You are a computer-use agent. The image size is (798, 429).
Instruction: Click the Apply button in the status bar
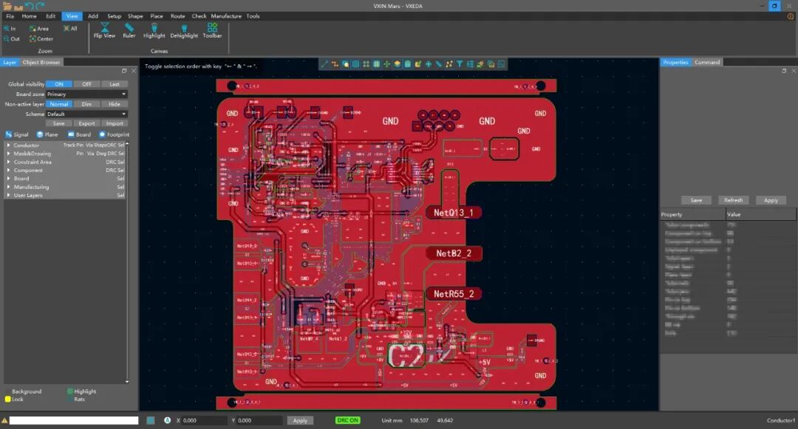pyautogui.click(x=300, y=420)
